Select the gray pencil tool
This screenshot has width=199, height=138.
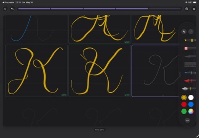tap(190, 56)
